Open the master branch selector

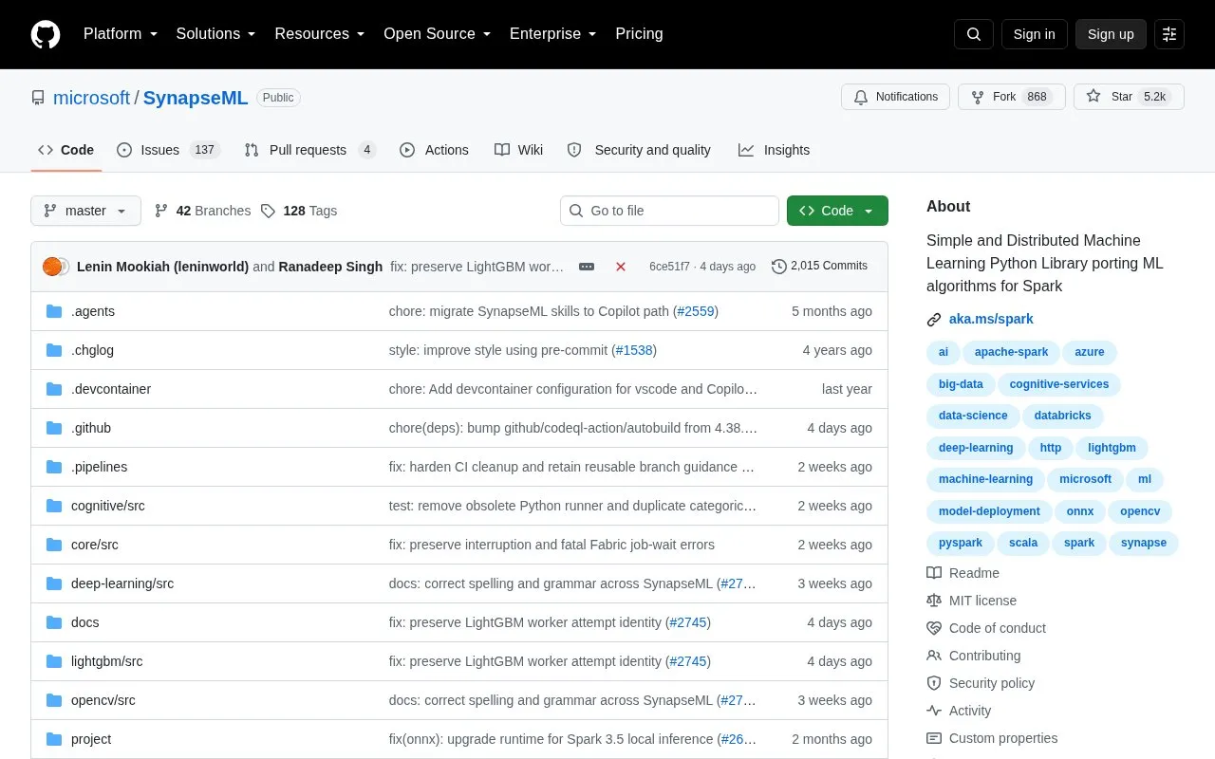(85, 211)
